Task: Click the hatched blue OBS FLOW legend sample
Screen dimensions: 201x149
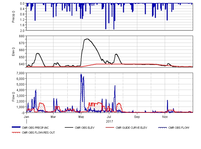Action: (x=162, y=128)
